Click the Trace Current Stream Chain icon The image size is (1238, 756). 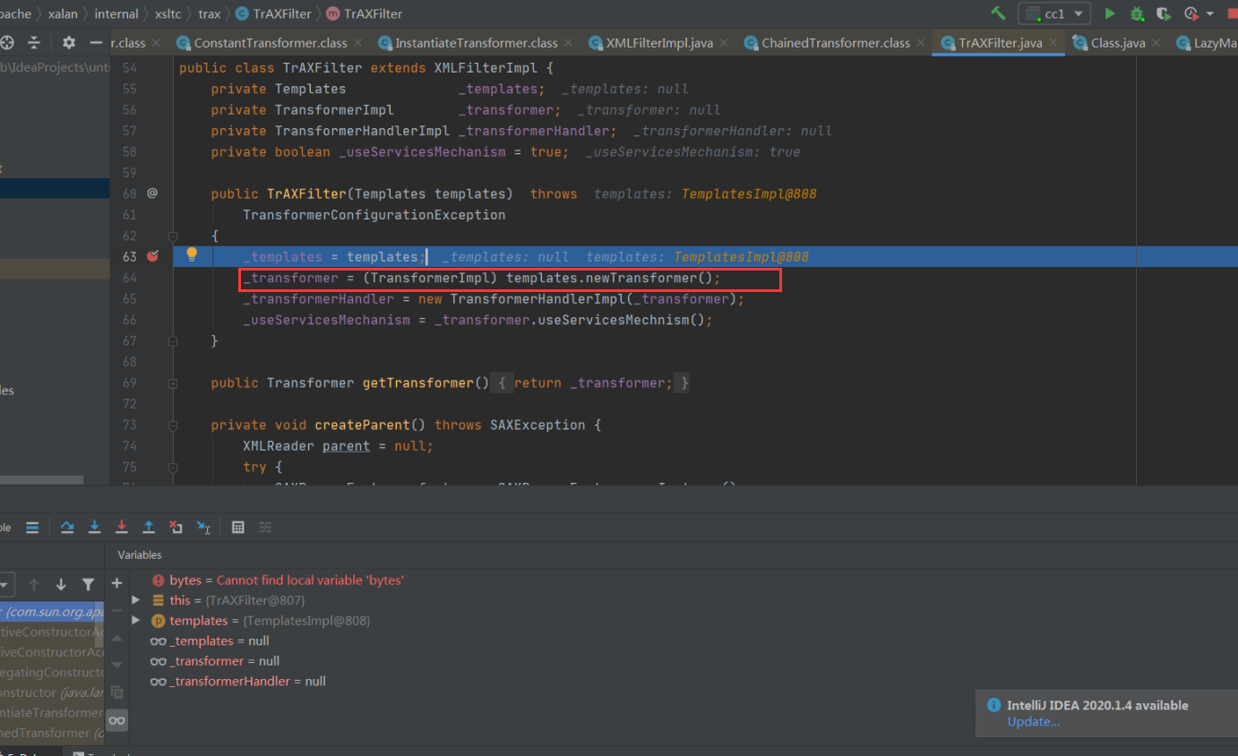click(x=265, y=528)
